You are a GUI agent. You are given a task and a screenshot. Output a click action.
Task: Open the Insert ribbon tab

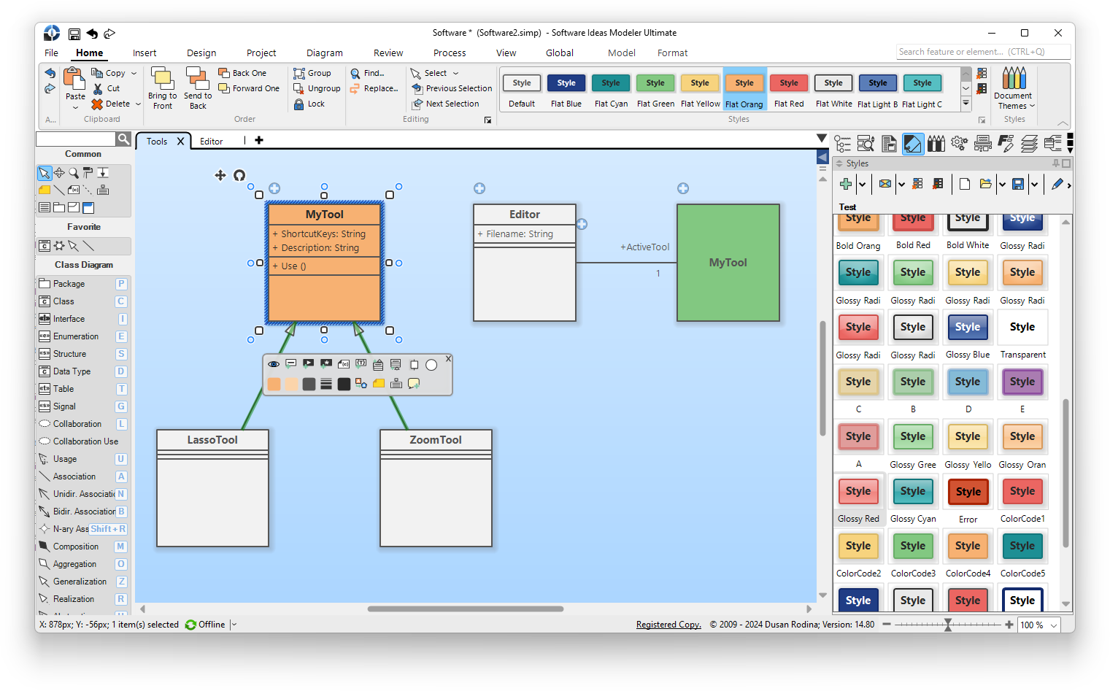(144, 53)
